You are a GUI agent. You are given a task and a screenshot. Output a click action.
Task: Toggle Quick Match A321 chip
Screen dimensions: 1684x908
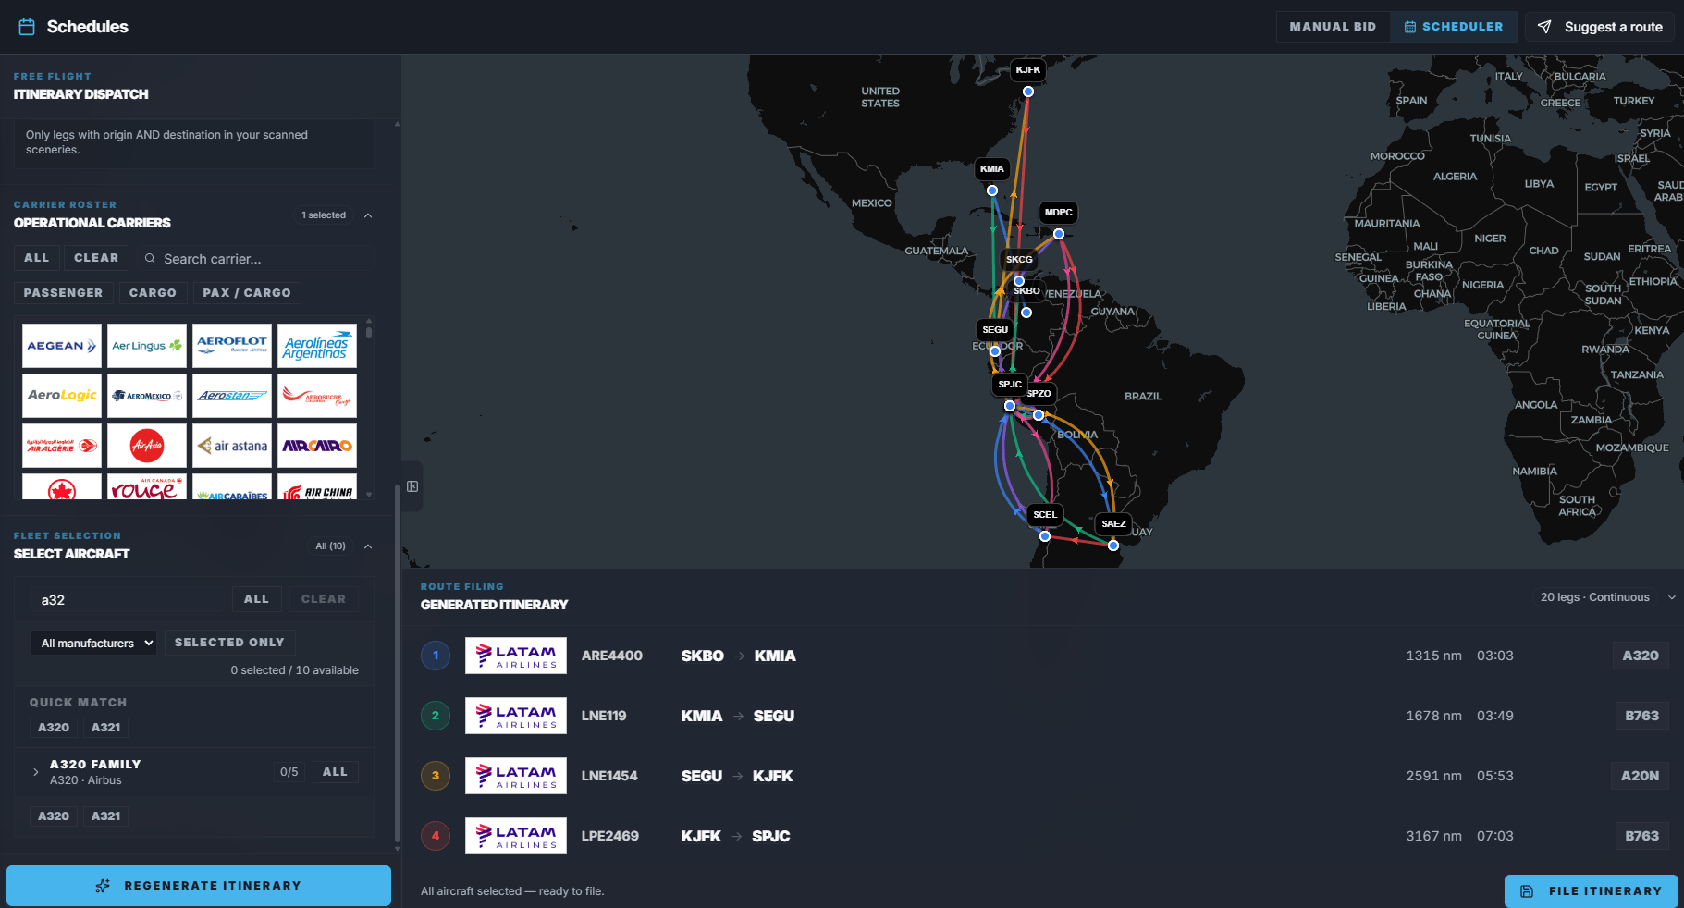(106, 728)
